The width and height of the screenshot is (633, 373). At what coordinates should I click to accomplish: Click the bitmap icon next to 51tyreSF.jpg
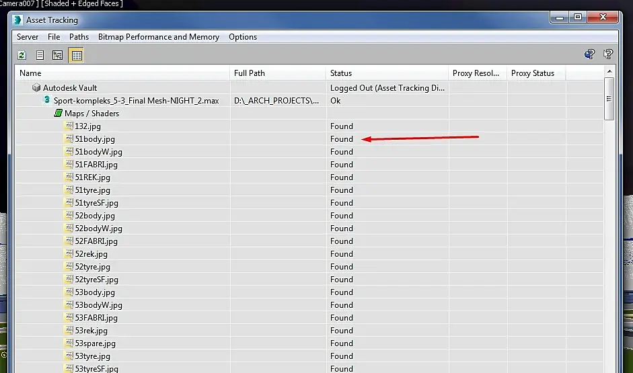[69, 202]
